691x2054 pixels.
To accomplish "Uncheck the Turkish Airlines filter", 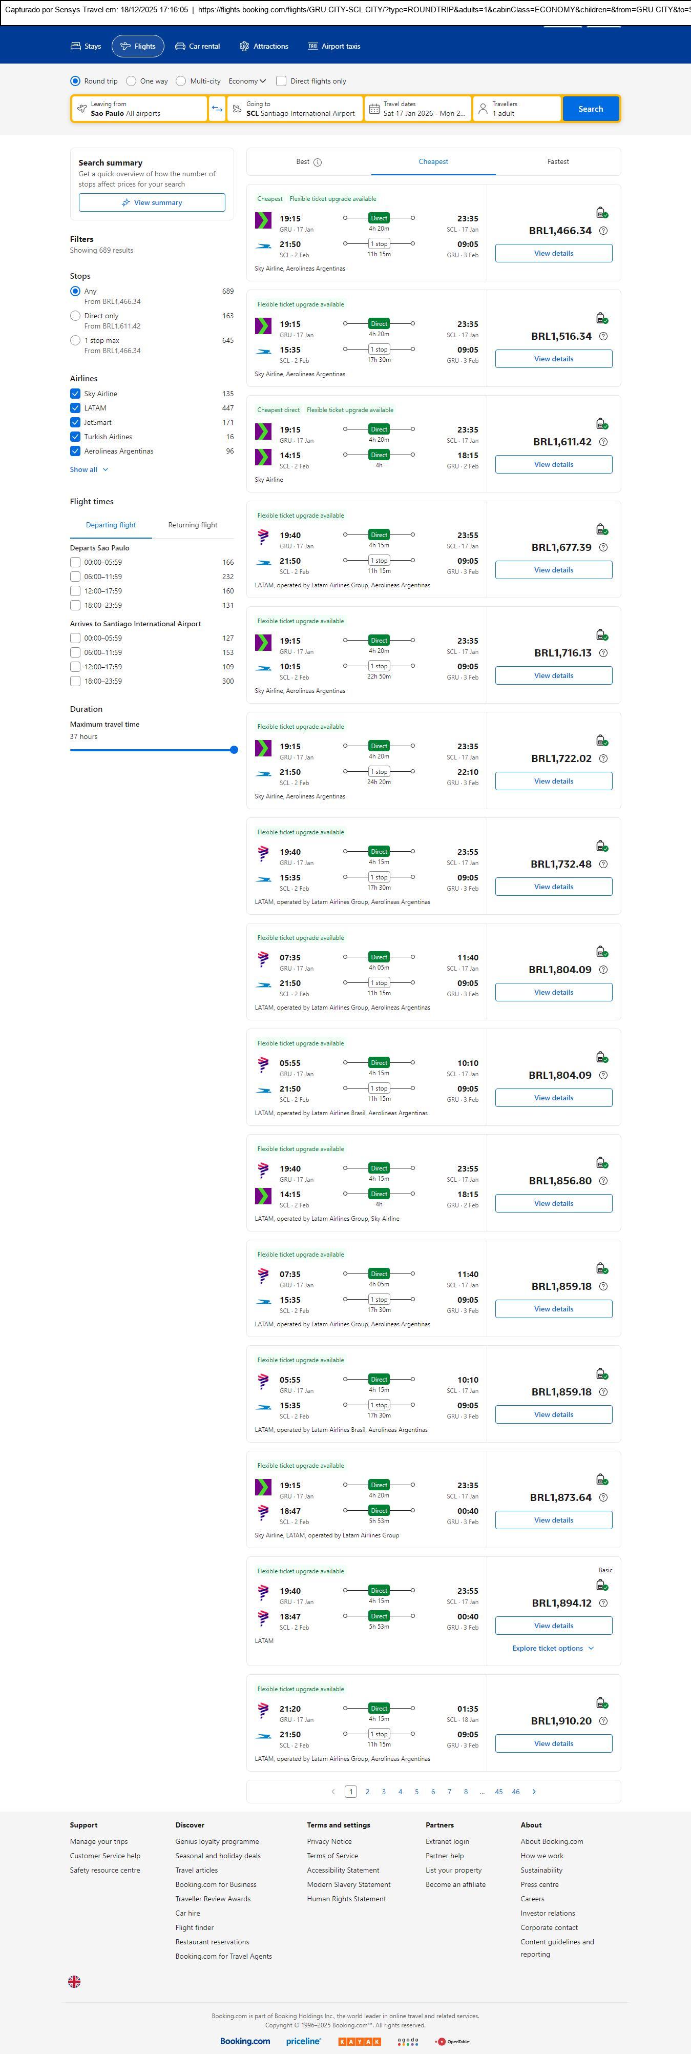I will click(x=76, y=437).
